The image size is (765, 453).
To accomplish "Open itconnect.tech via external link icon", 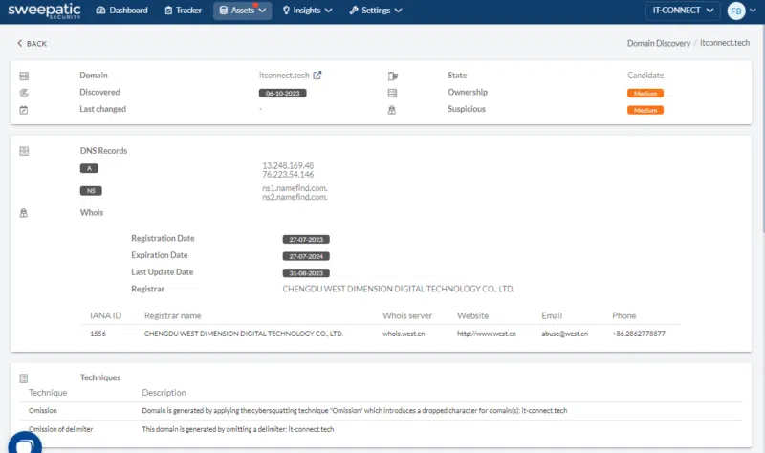I will coord(317,75).
